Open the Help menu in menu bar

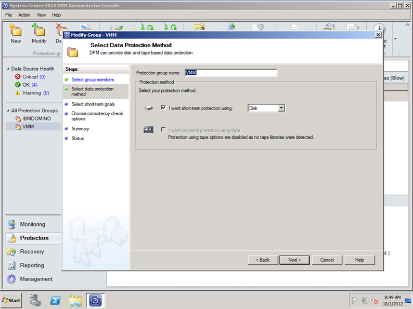56,15
